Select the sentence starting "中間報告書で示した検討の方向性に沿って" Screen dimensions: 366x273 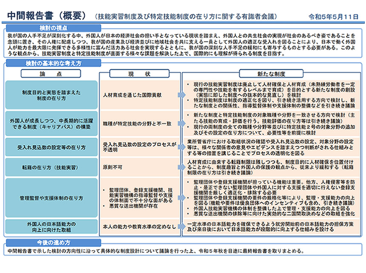156,251
